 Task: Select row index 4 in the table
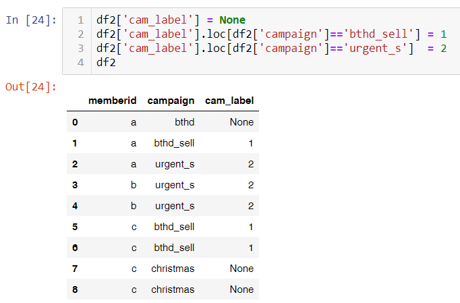[x=75, y=206]
